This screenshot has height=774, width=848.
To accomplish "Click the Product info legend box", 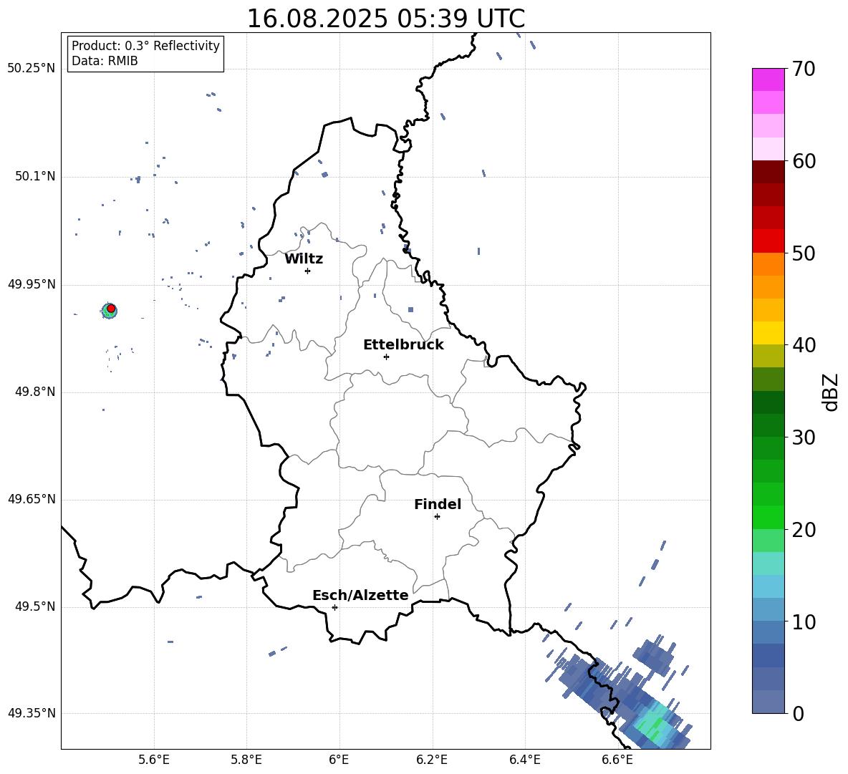I will coord(145,54).
